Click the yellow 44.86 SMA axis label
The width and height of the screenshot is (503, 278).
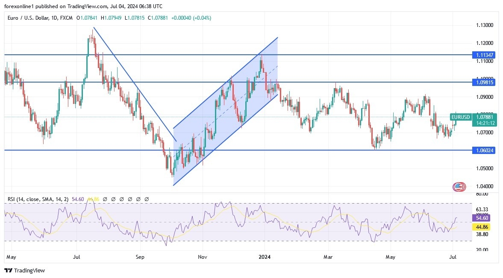coord(483,226)
